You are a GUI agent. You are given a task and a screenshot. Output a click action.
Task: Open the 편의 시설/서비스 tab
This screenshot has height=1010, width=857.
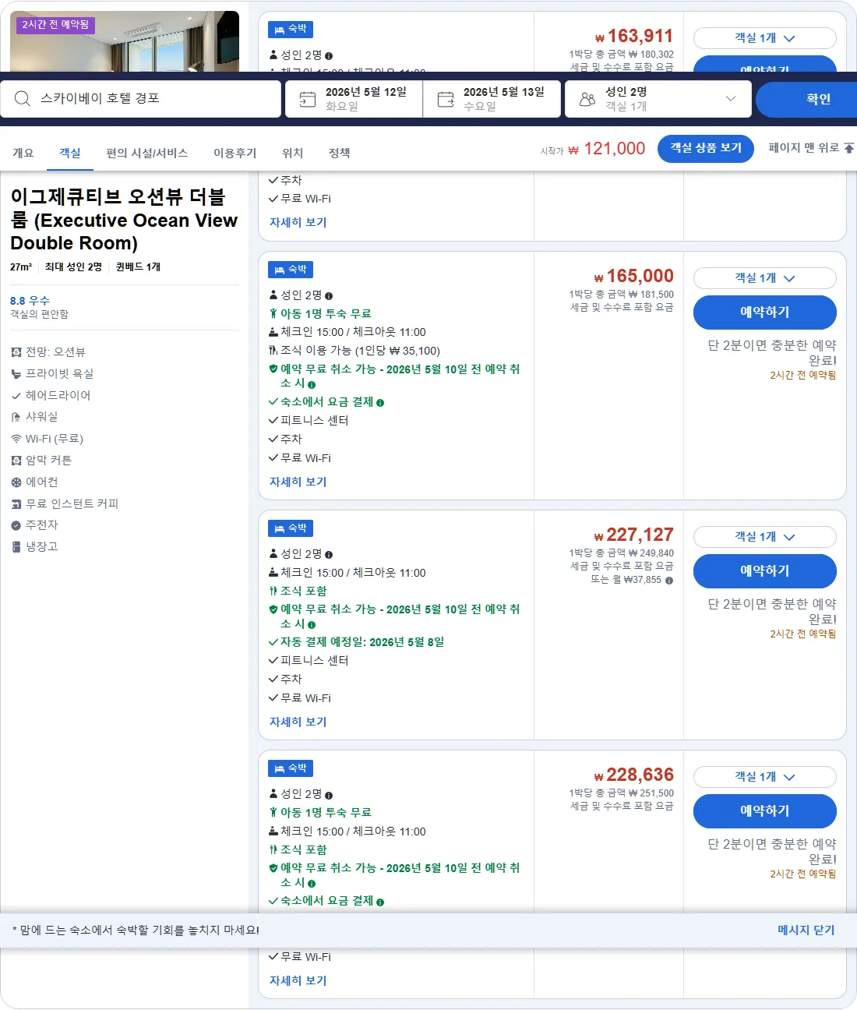click(147, 153)
